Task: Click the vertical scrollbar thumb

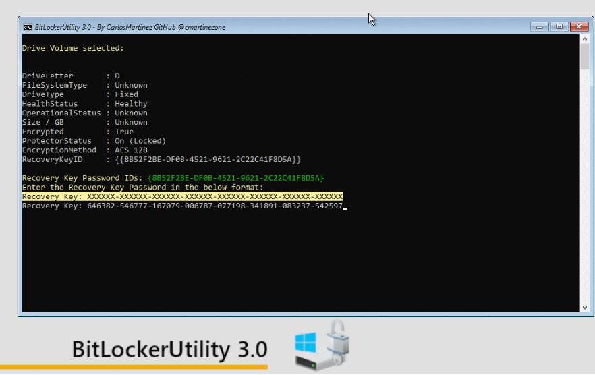Action: (x=584, y=57)
